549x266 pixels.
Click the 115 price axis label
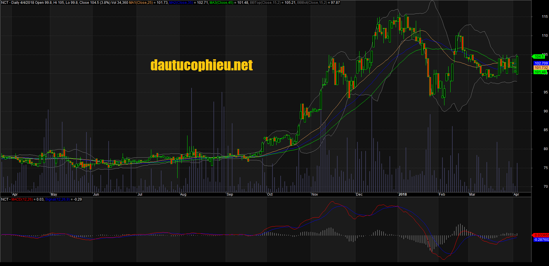[545, 17]
